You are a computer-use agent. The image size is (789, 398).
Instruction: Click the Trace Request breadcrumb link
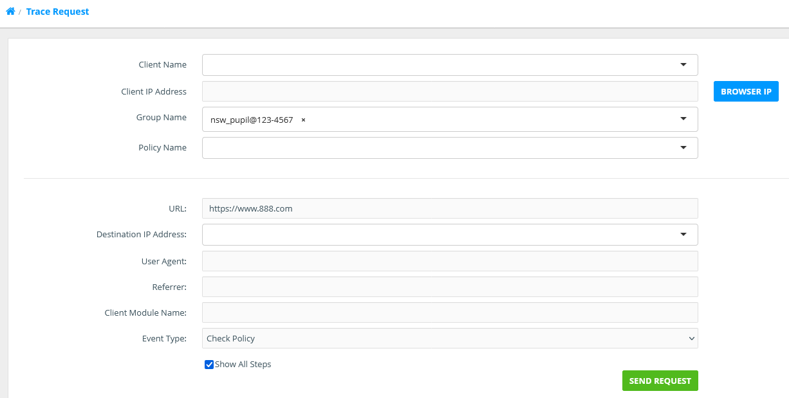point(58,12)
